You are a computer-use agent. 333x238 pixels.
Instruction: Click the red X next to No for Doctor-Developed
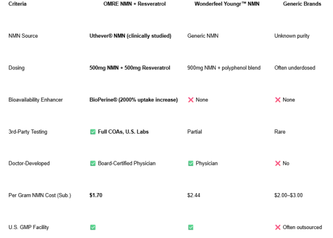[x=278, y=163]
